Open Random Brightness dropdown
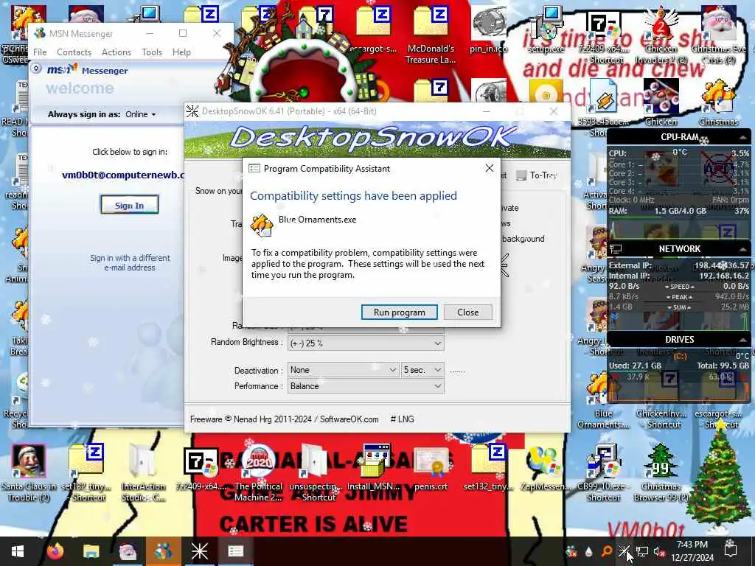Image resolution: width=755 pixels, height=566 pixels. 366,343
